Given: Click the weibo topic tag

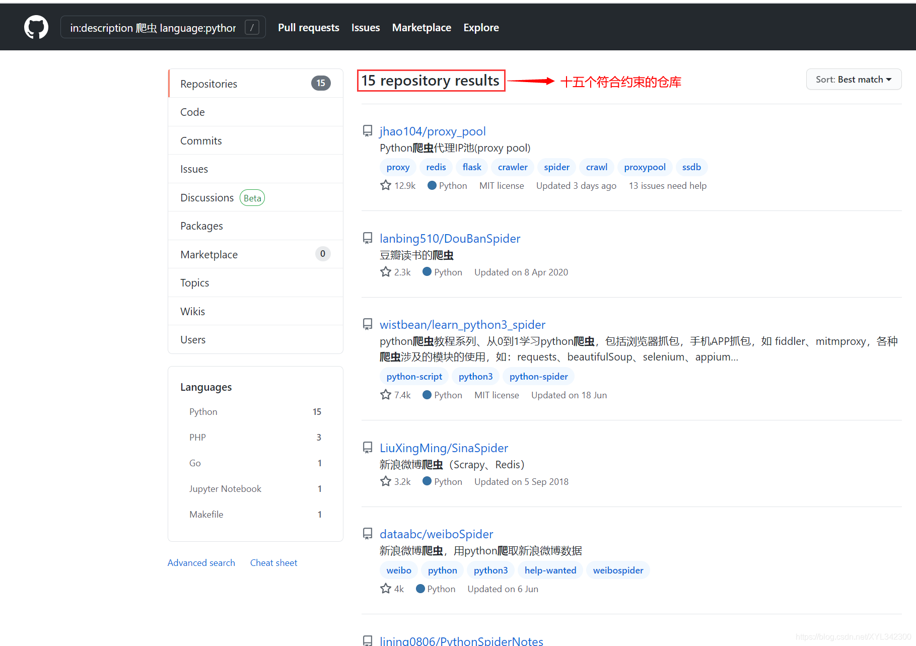Looking at the screenshot, I should tap(399, 570).
